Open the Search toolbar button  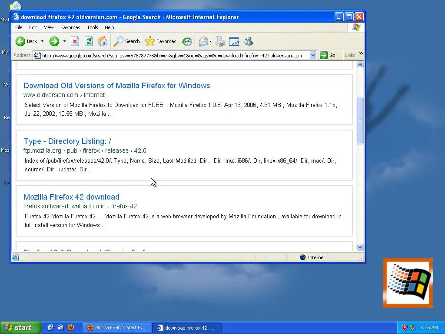[x=126, y=41]
